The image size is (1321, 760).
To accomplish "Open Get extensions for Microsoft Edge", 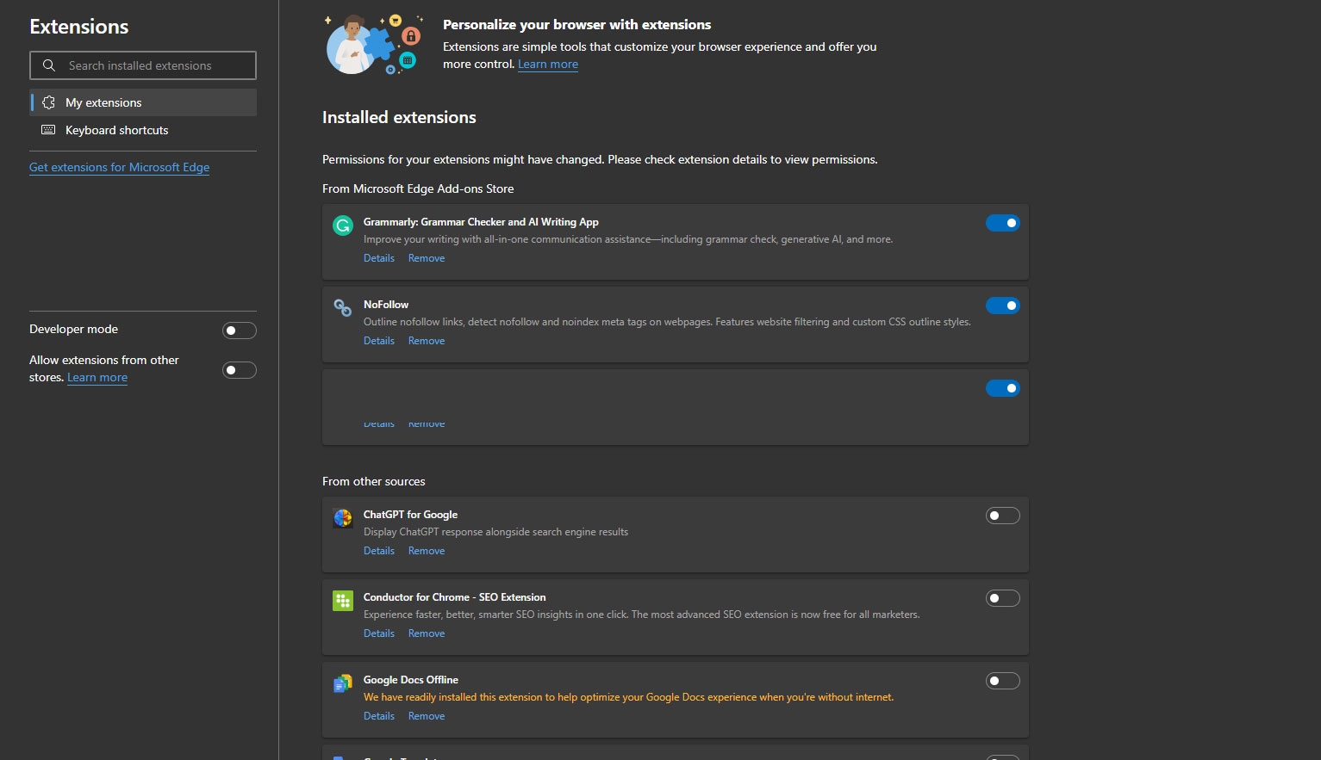I will click(x=119, y=167).
